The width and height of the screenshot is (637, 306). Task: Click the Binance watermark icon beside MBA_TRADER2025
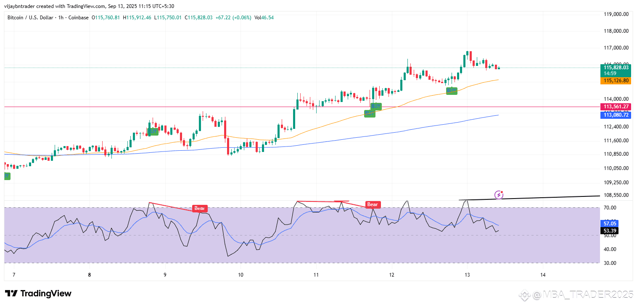tap(525, 295)
